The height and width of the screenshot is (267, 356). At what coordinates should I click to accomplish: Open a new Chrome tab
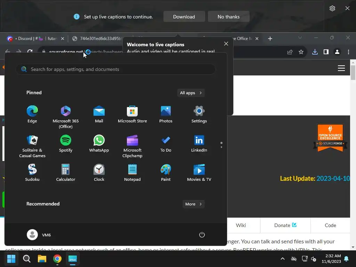tap(270, 39)
